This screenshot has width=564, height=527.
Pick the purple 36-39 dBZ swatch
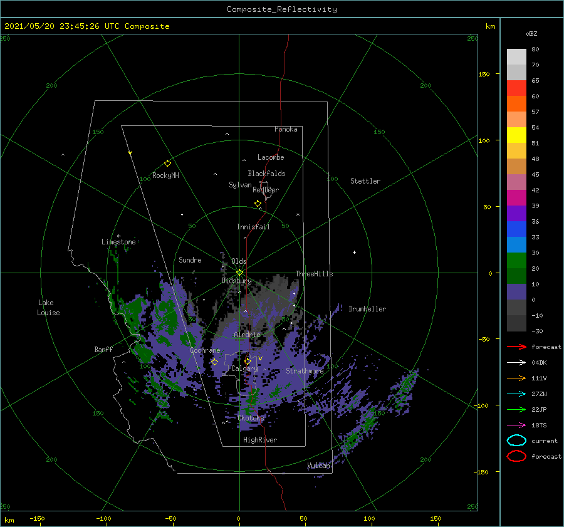[516, 213]
